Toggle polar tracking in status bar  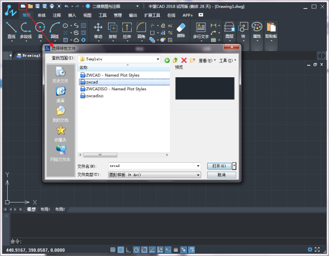(x=137, y=249)
